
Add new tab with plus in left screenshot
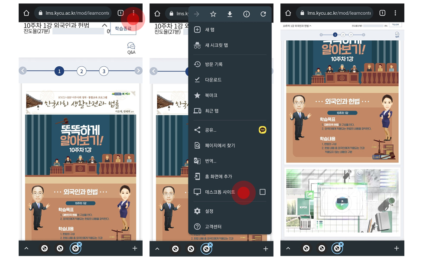135,248
